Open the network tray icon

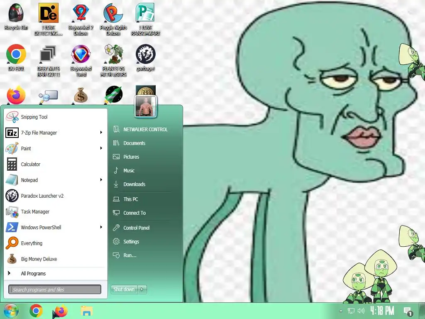pos(351,311)
